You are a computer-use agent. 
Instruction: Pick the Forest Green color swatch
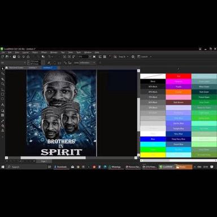point(204,97)
